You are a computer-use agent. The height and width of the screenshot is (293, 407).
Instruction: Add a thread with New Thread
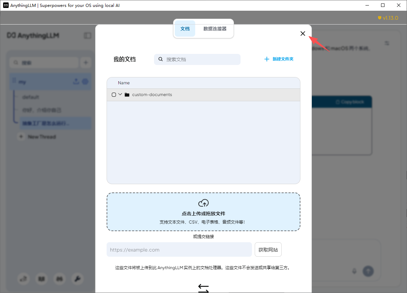point(37,137)
